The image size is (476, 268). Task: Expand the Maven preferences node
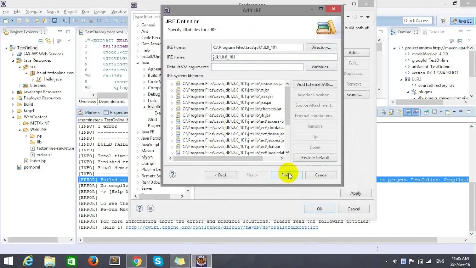[138, 151]
